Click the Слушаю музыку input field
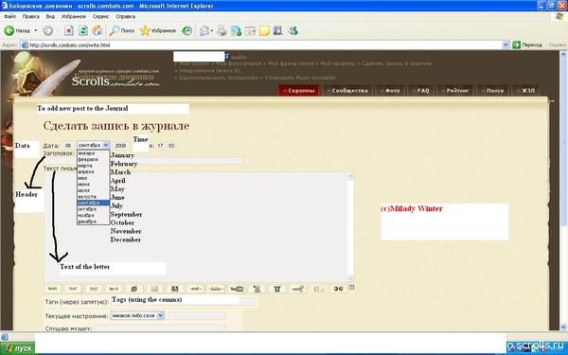 (x=160, y=328)
